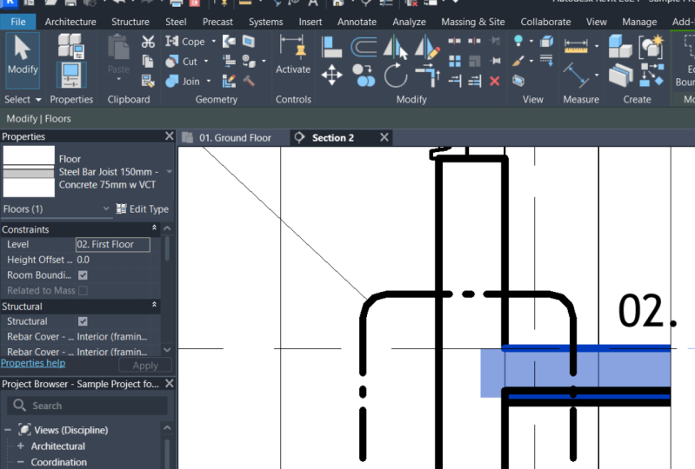Click the Match Type Properties icon
Image resolution: width=695 pixels, height=469 pixels.
(x=148, y=81)
